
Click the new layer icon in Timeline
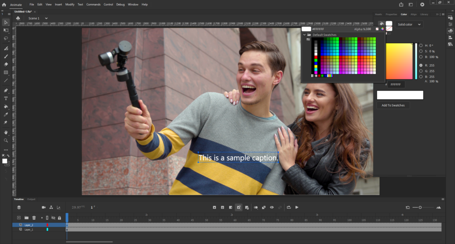[19, 218]
